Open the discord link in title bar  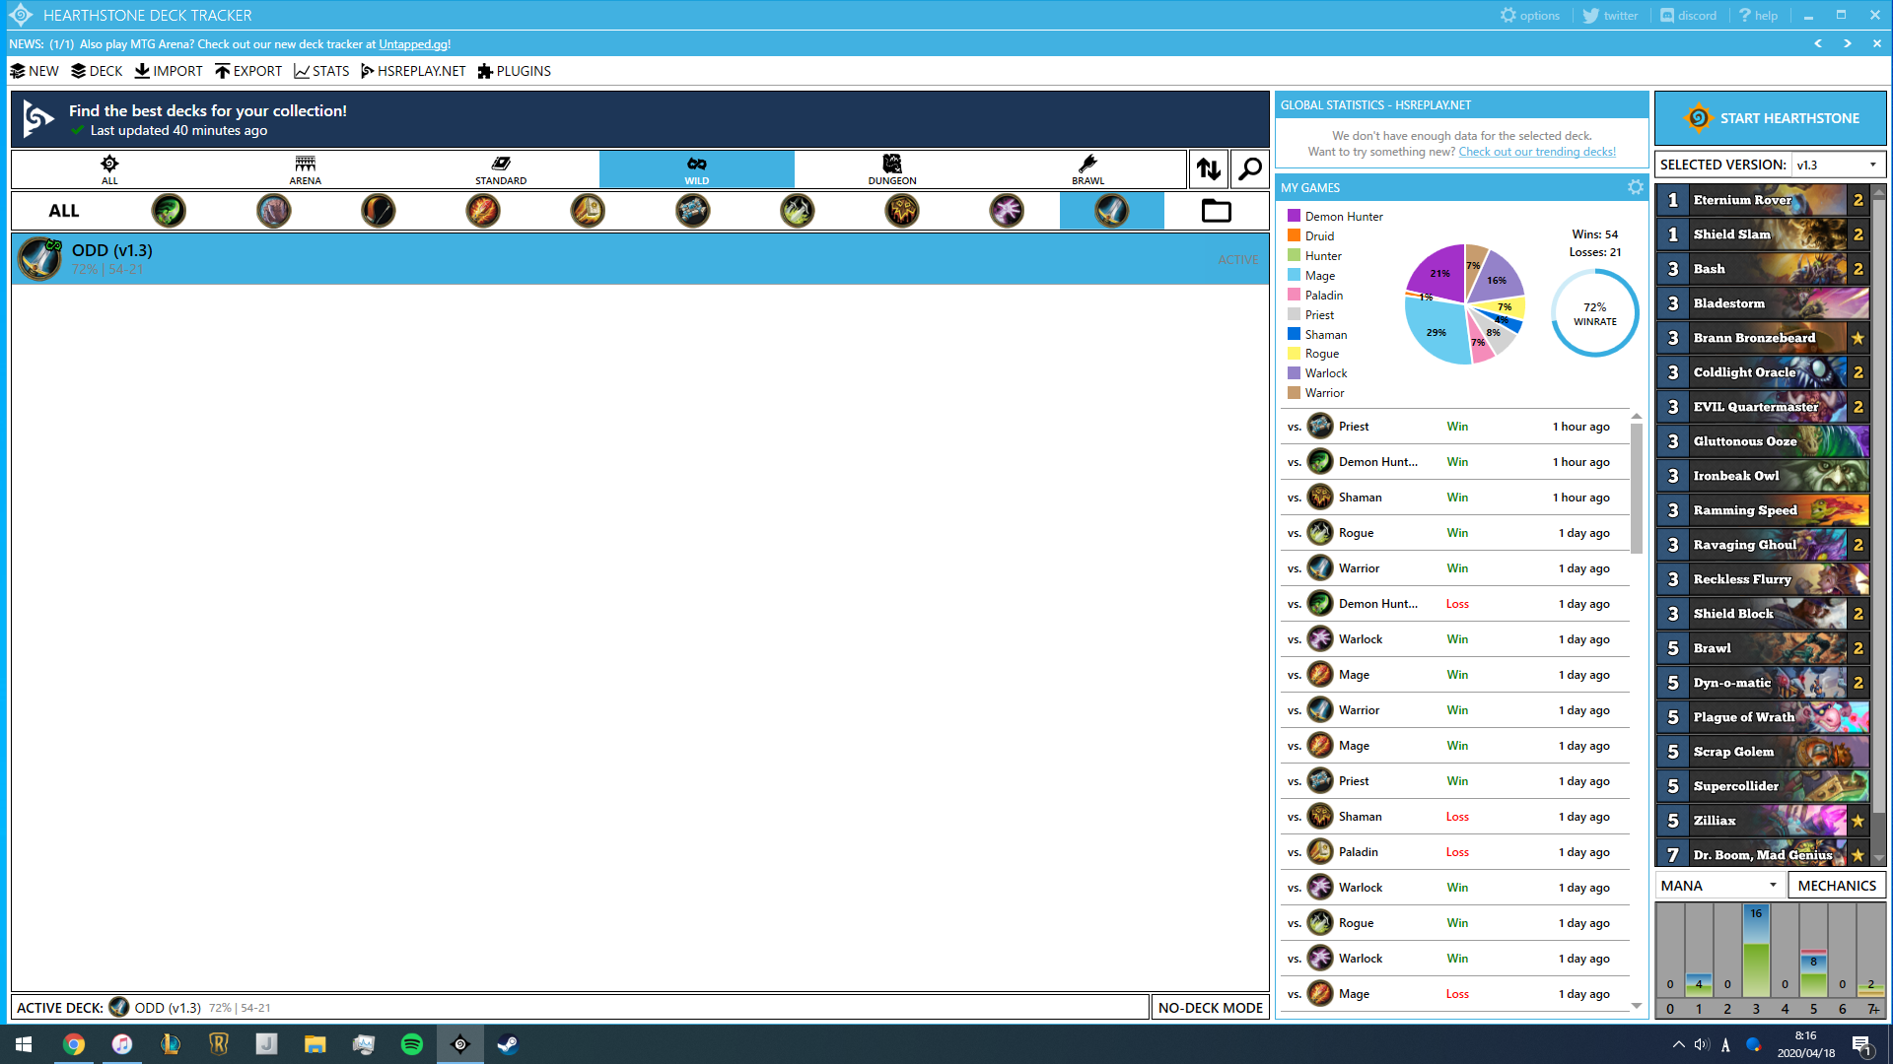click(1688, 15)
